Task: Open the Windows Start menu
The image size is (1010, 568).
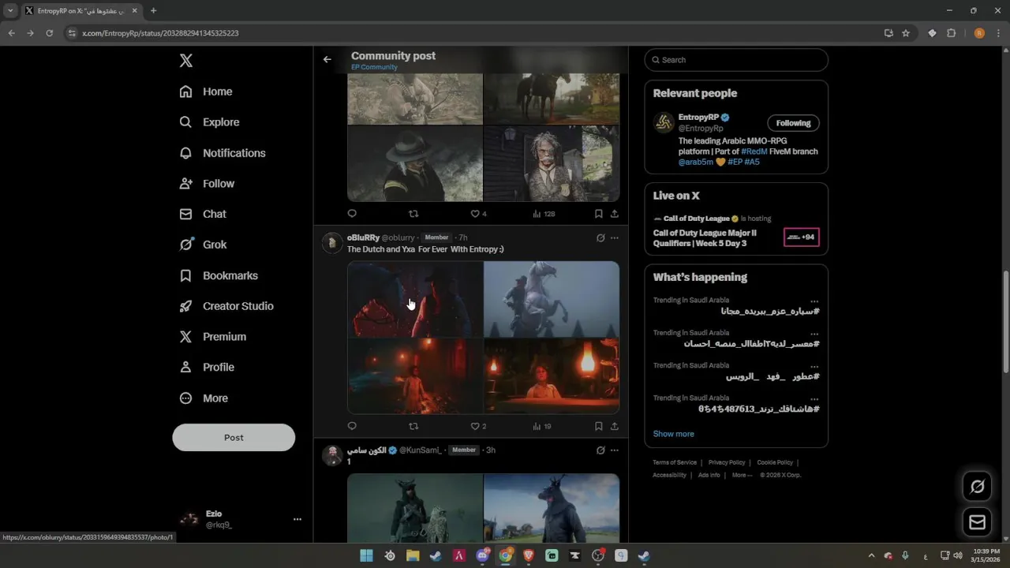Action: pos(366,555)
